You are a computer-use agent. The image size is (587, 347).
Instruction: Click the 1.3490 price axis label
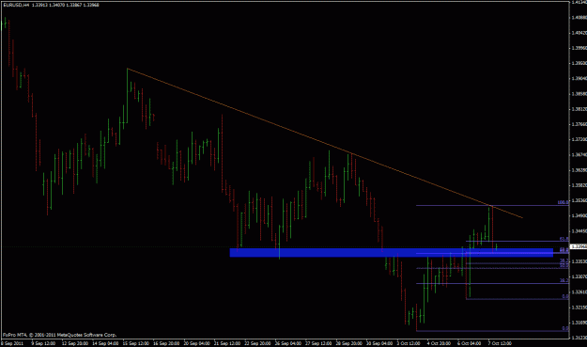click(x=579, y=216)
